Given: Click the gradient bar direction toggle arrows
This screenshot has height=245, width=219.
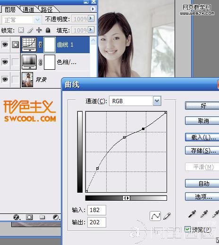Looking at the screenshot, I should point(126,198).
